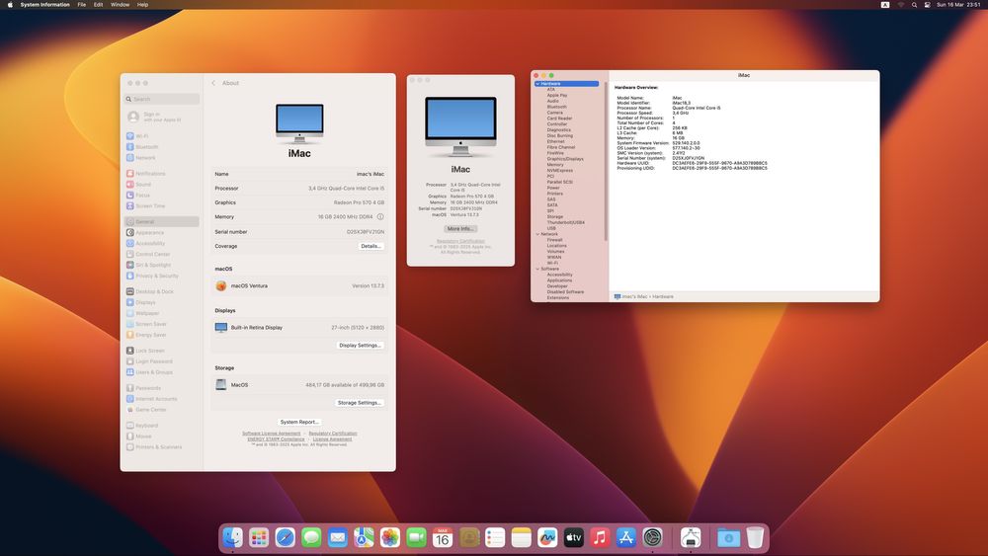
Task: Open Photos app in the Dock
Action: 390,538
